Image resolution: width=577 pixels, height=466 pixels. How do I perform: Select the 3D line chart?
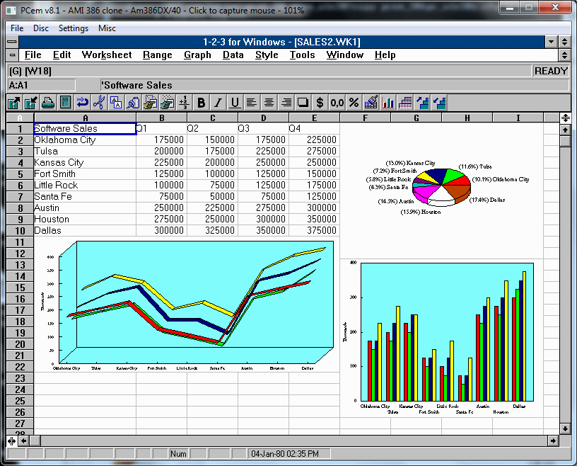point(187,305)
